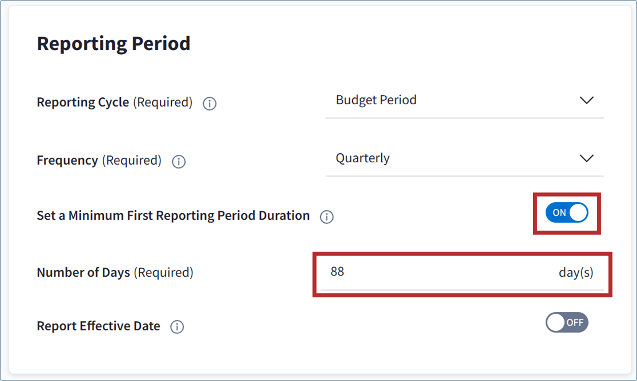Select the Quarterly text in the Frequency field

pyautogui.click(x=362, y=158)
